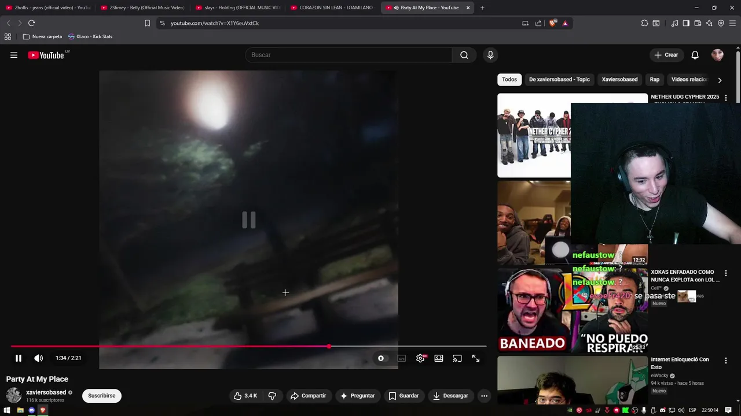Open the xaviersobased channel avatar
This screenshot has width=741, height=416.
(14, 396)
